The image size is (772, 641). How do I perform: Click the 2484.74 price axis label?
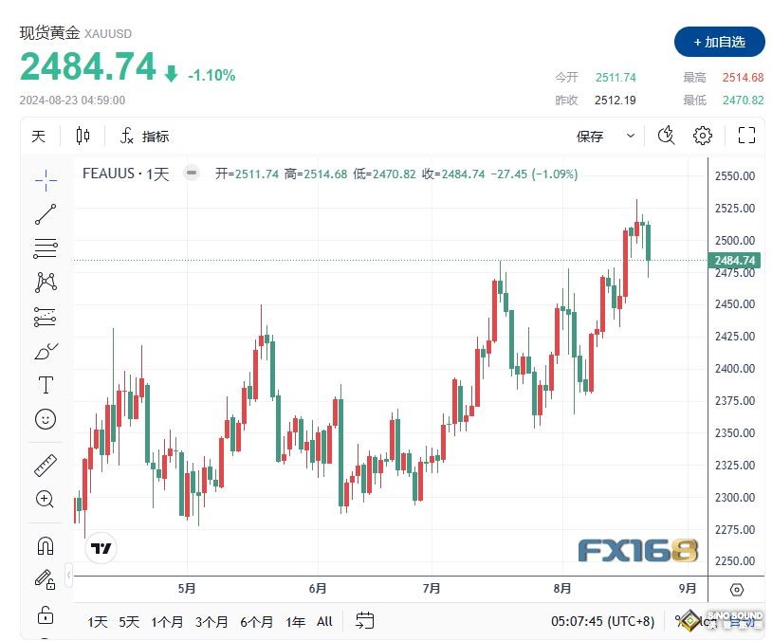tap(734, 261)
